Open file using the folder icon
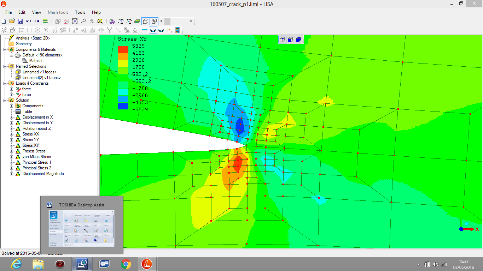The height and width of the screenshot is (271, 483). click(x=12, y=21)
